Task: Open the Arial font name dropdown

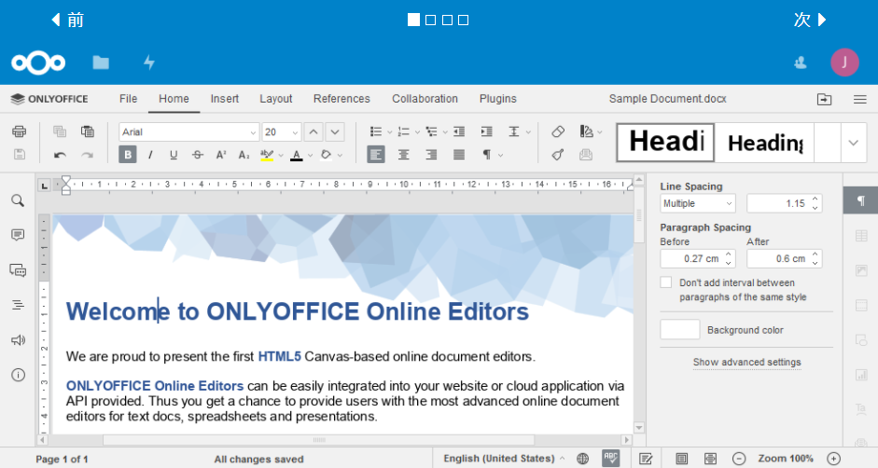Action: pyautogui.click(x=253, y=132)
